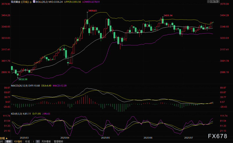Expand the 日线 period selector triangle

(6, 138)
